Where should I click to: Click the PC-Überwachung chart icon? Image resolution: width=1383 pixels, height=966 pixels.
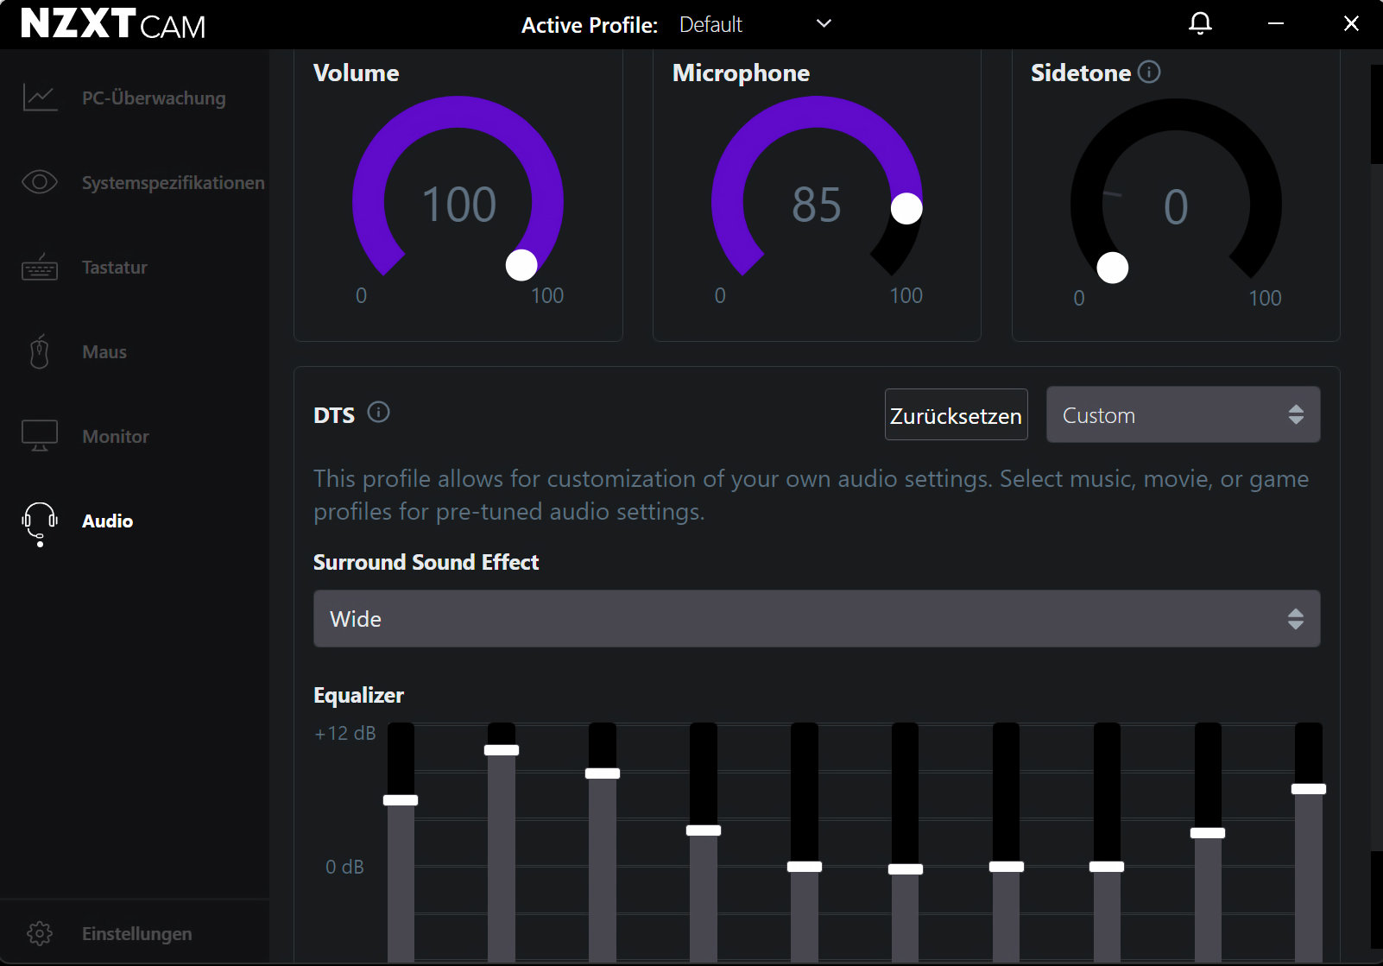(x=40, y=98)
